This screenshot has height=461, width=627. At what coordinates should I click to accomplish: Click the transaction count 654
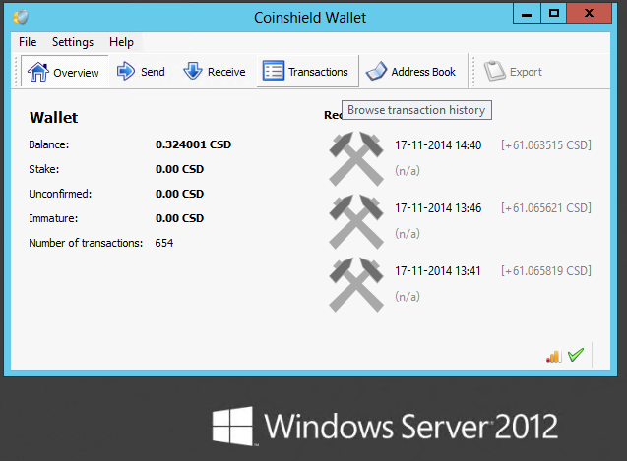164,243
